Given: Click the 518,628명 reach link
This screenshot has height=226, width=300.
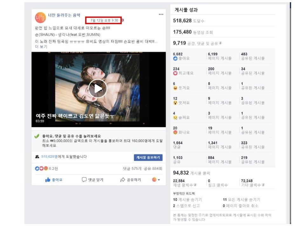Looking at the screenshot, I should [49, 156].
